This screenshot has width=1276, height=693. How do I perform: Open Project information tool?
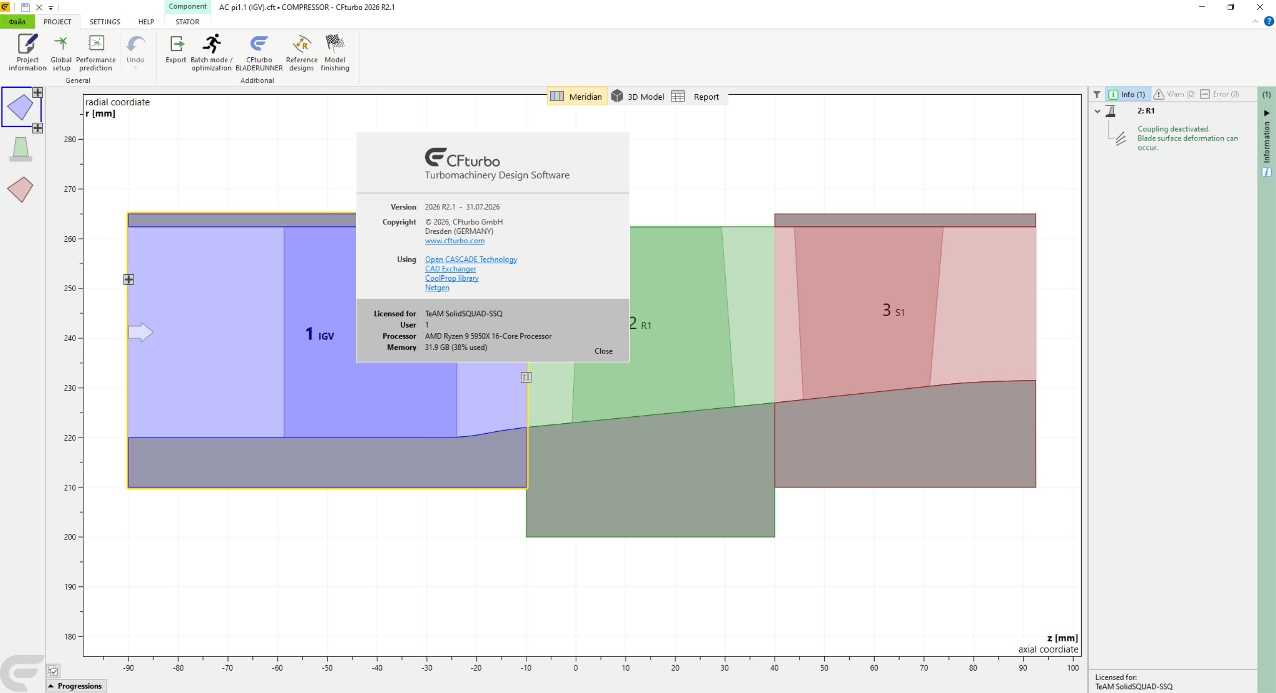pos(27,52)
